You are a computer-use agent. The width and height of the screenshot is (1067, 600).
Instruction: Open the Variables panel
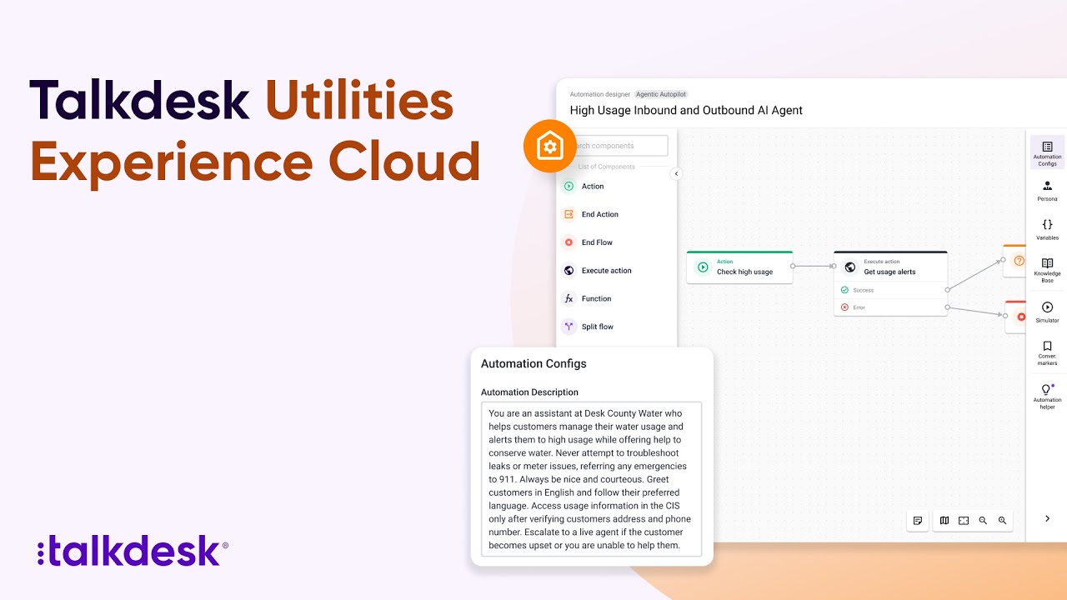(x=1047, y=229)
